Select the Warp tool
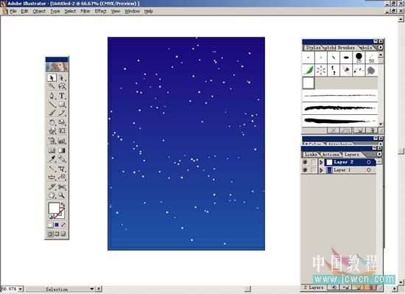405x294 pixels. (x=52, y=130)
